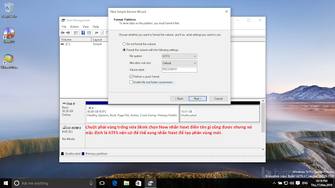335x188 pixels.
Task: Click the Back arrow in Disk Management toolbar
Action: tap(63, 32)
